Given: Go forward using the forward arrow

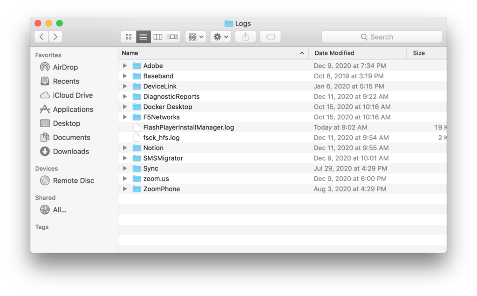Looking at the screenshot, I should [x=55, y=37].
